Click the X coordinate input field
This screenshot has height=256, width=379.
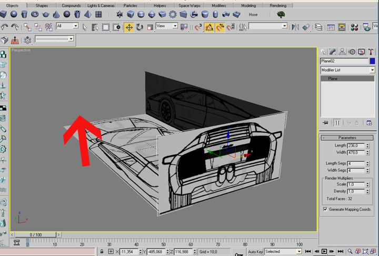129,252
